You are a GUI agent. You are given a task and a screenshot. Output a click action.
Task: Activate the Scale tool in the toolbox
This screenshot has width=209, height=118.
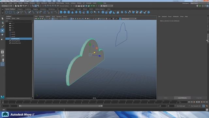tap(2, 39)
